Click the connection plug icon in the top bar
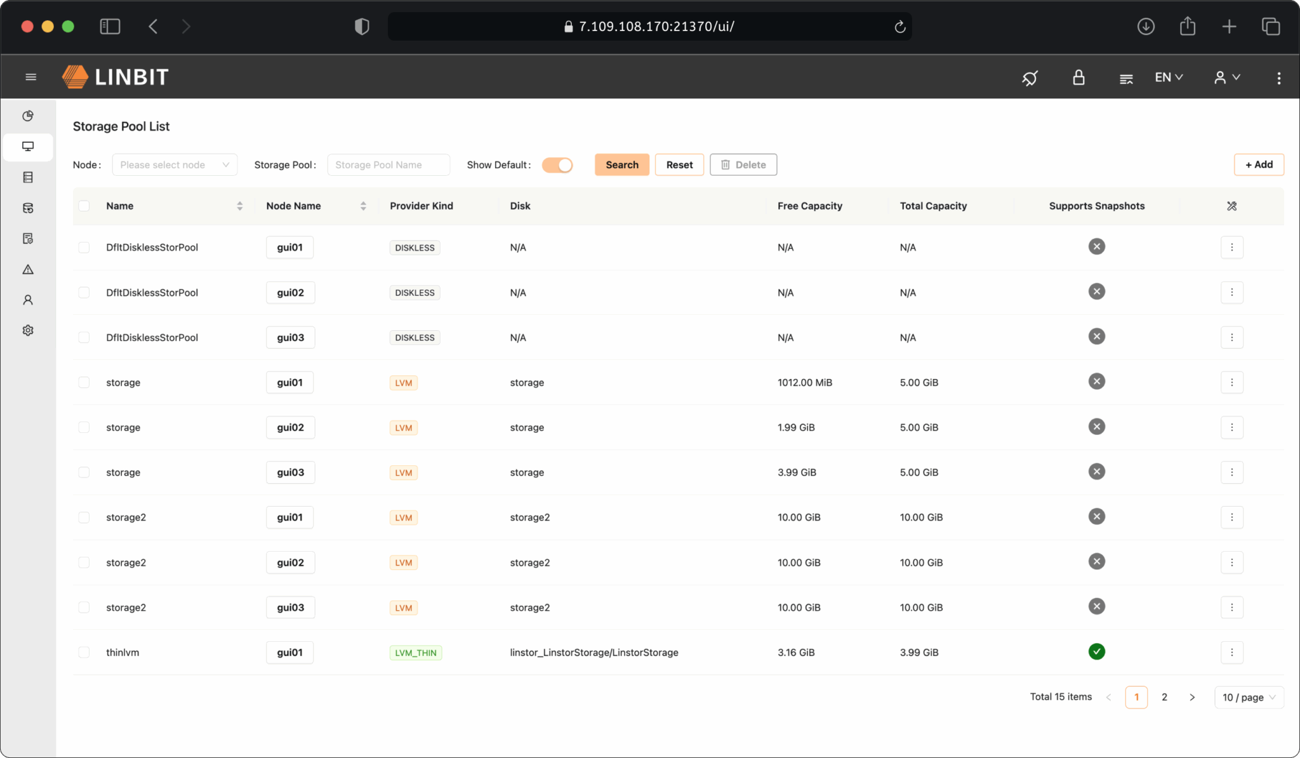This screenshot has height=758, width=1300. coord(1030,77)
